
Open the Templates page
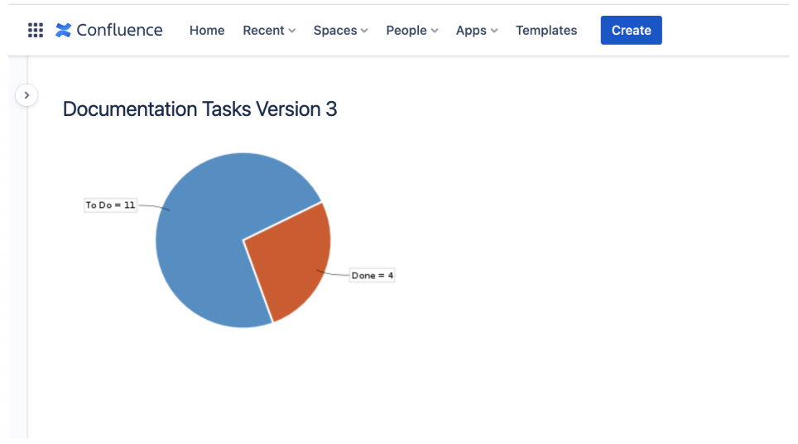[x=546, y=31]
